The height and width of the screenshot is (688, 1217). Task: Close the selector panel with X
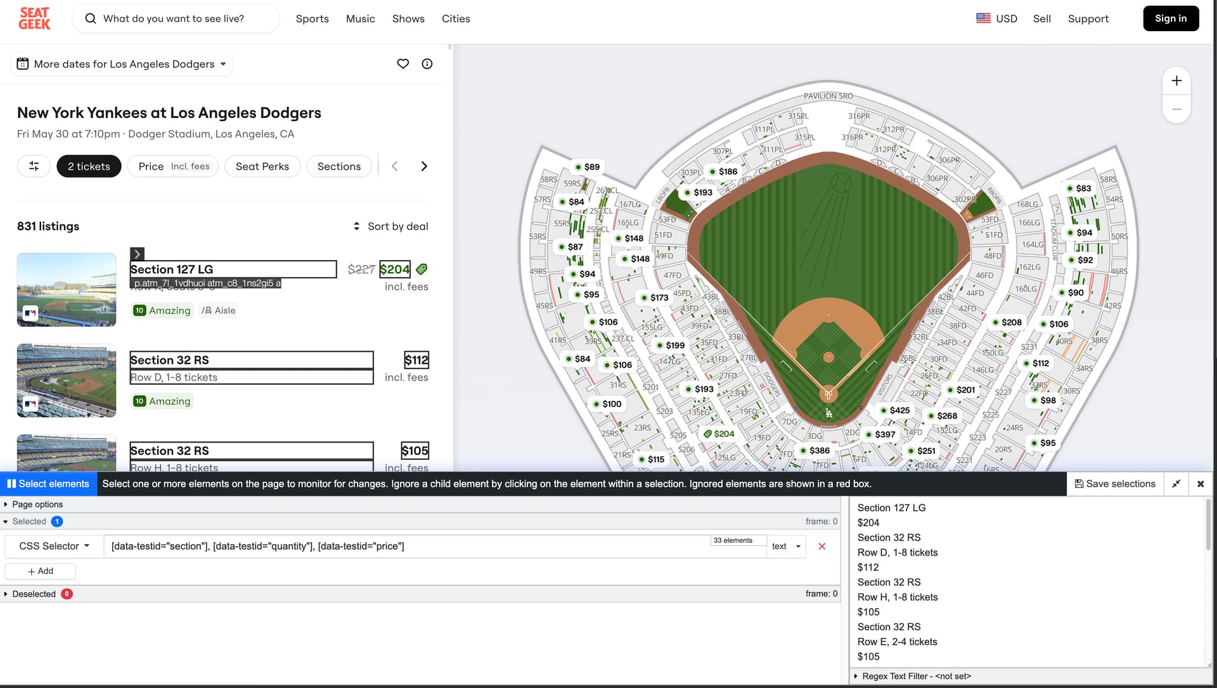click(x=1201, y=484)
